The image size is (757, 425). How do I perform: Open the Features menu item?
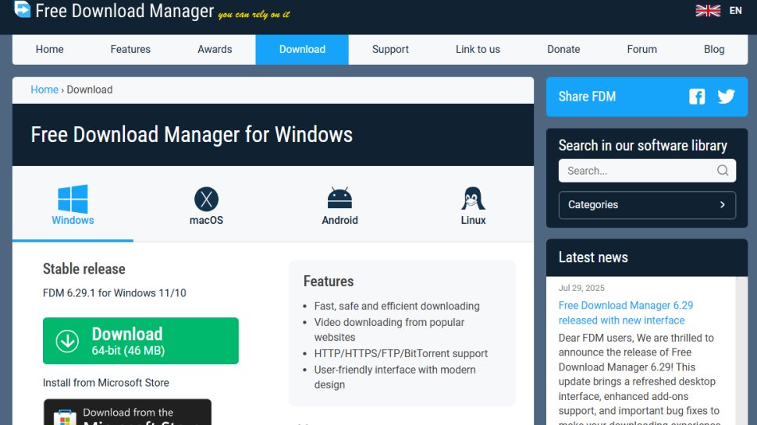coord(130,49)
